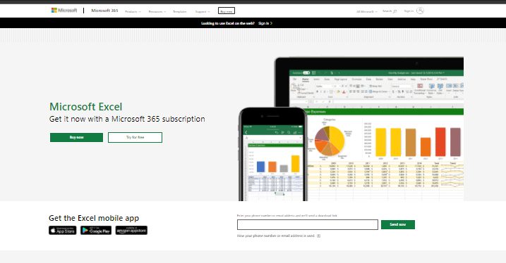Click the Send now button
Image resolution: width=506 pixels, height=263 pixels.
(x=398, y=224)
